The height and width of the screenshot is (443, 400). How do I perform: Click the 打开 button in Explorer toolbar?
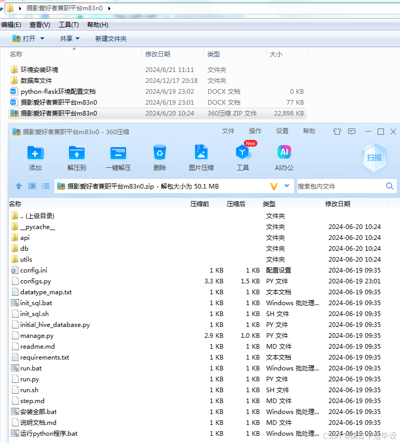24,38
